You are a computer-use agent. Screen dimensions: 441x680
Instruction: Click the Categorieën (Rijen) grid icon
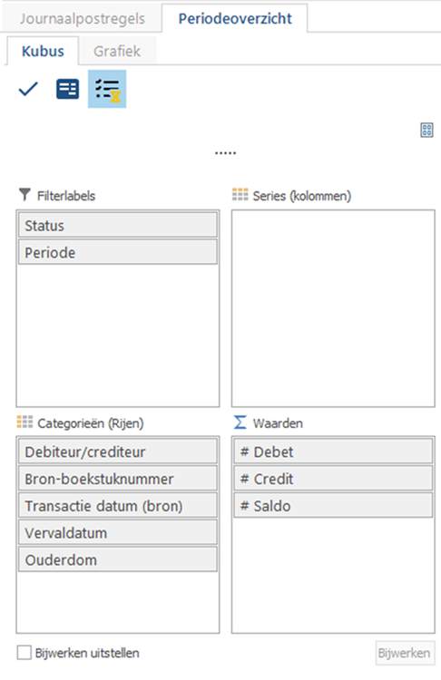24,422
